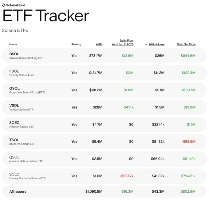Click the sort arrow beside 24H Volume

click(x=146, y=44)
